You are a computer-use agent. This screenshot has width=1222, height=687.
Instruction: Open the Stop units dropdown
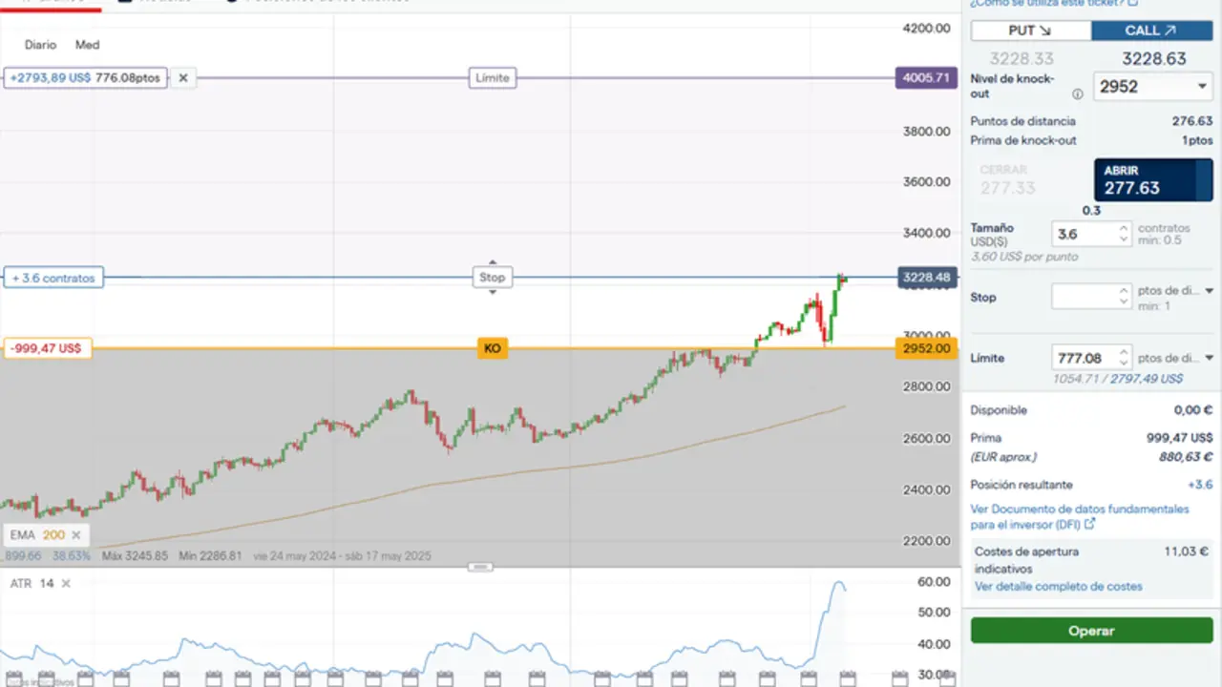pos(1209,291)
